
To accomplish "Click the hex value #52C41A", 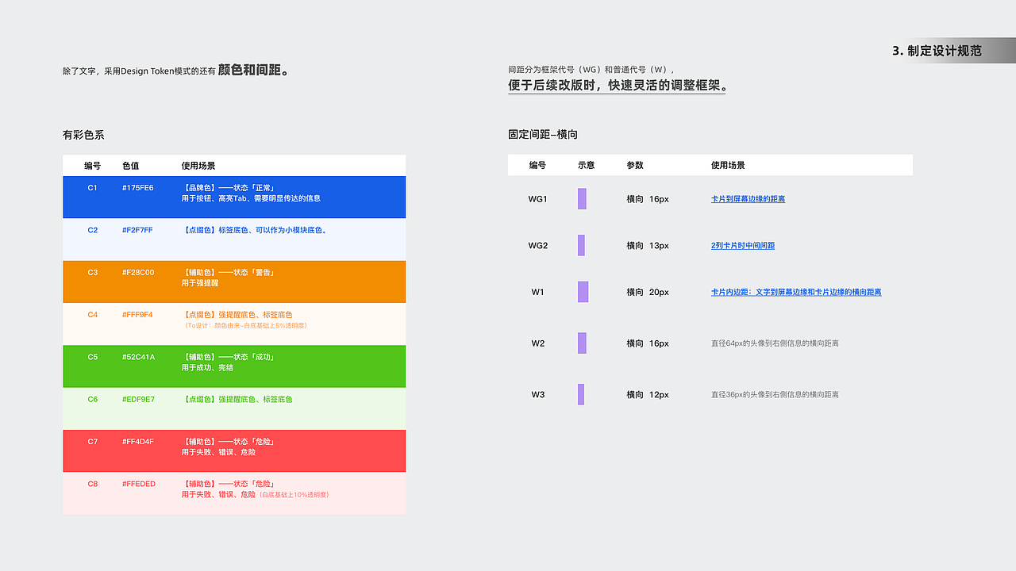I will (x=139, y=357).
